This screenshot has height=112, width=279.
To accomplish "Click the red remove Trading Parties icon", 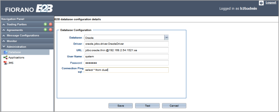I will [51, 24].
